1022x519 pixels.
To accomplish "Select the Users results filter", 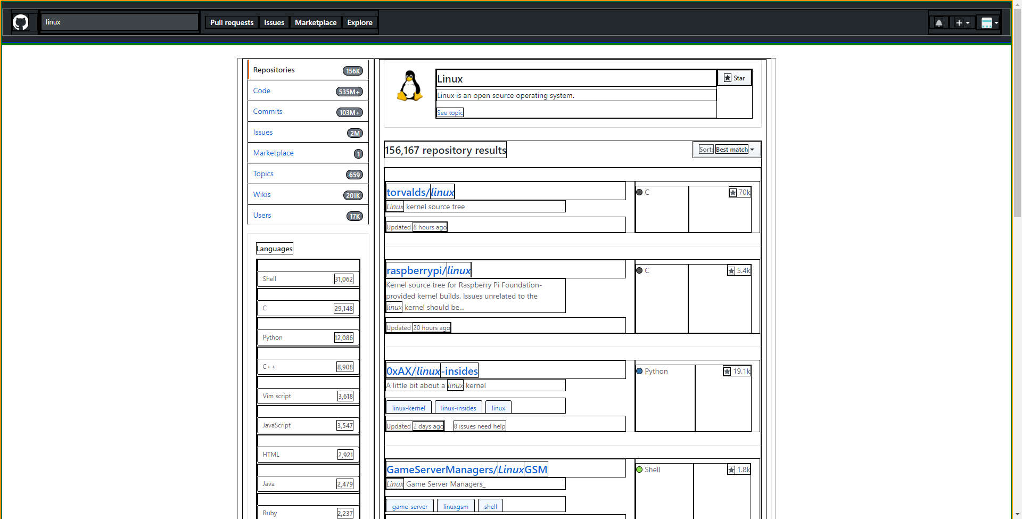I will pyautogui.click(x=308, y=216).
